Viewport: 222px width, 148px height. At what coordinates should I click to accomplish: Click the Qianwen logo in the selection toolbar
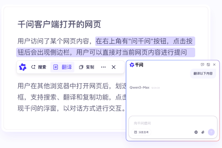[23, 67]
